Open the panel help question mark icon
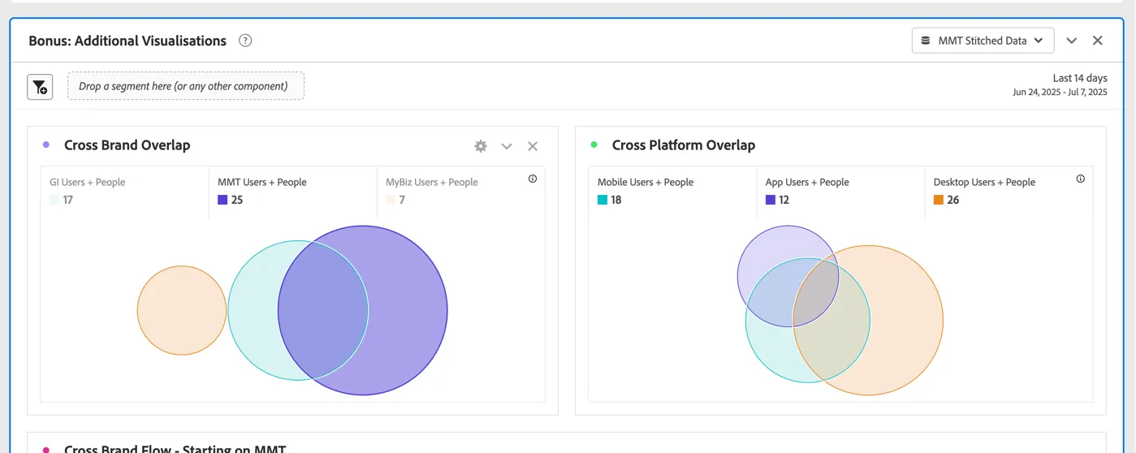This screenshot has width=1136, height=453. pos(245,41)
